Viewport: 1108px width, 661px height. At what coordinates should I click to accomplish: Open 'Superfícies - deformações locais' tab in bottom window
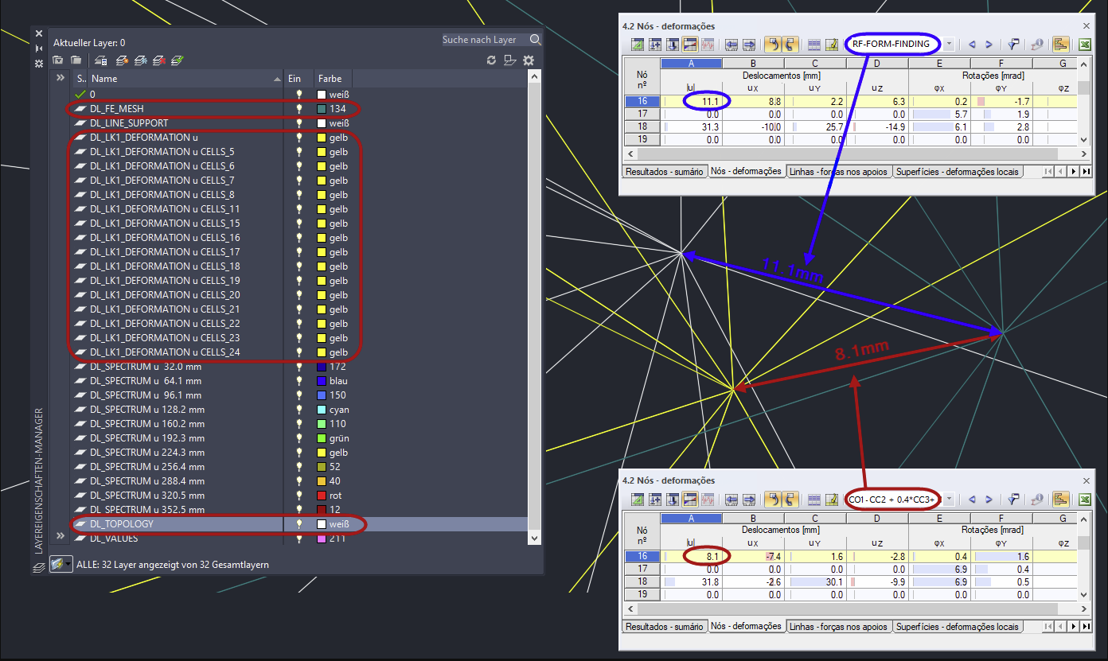(x=957, y=626)
